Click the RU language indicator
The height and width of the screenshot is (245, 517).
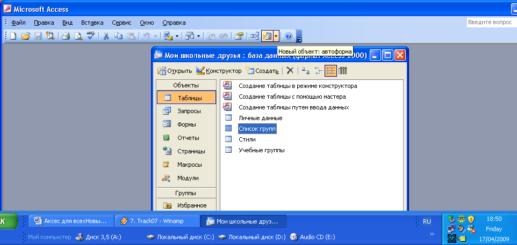[427, 221]
